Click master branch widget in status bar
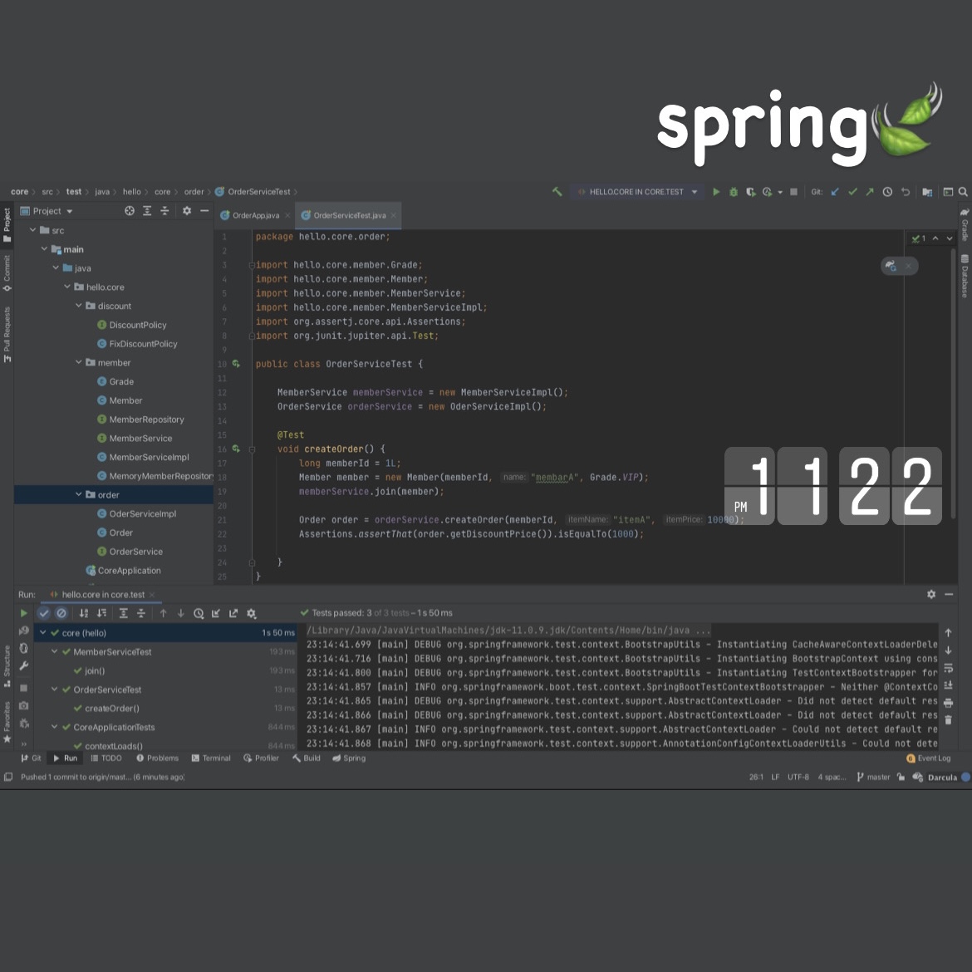Viewport: 972px width, 972px height. [x=873, y=777]
